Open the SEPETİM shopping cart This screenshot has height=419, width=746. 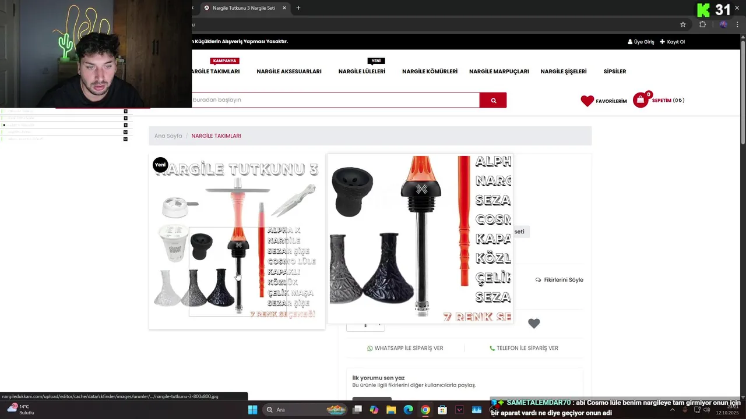(x=659, y=100)
